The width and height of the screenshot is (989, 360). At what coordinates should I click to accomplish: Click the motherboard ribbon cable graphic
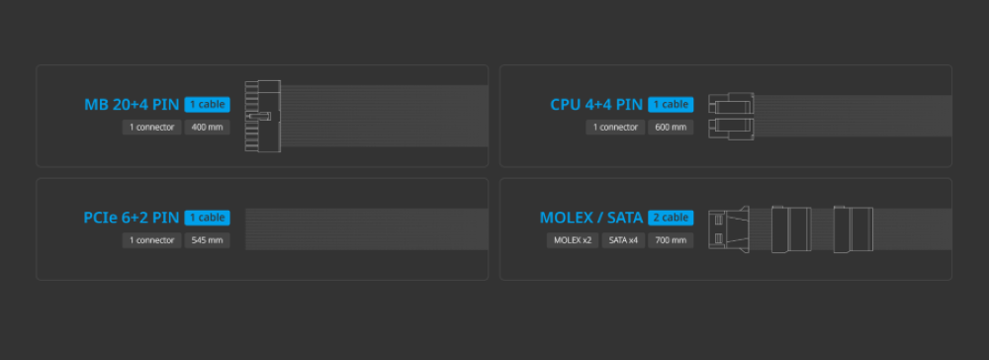pos(384,116)
